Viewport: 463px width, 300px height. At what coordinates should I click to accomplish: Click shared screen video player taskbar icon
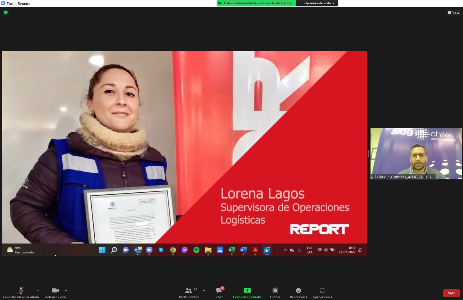pos(267,250)
